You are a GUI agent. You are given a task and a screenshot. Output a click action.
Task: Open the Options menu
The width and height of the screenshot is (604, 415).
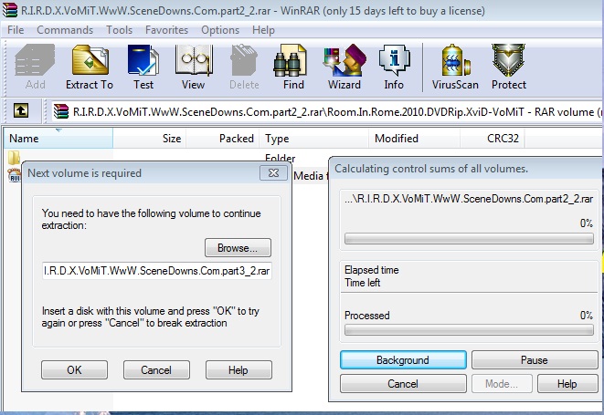click(220, 30)
